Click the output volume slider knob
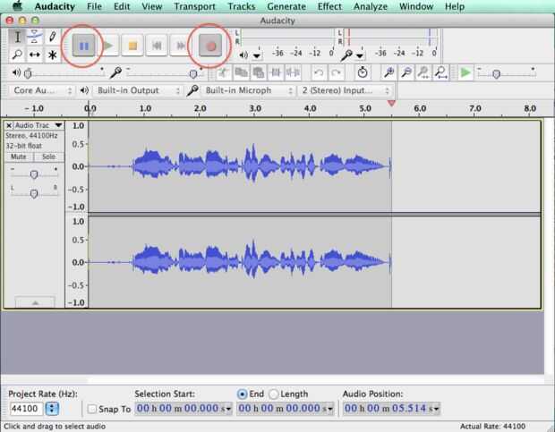555x432 pixels. point(28,73)
